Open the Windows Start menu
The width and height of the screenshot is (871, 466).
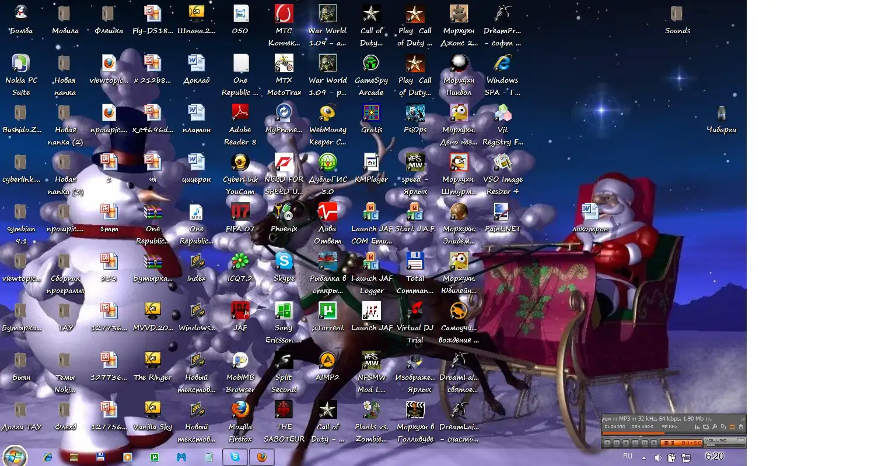click(15, 456)
